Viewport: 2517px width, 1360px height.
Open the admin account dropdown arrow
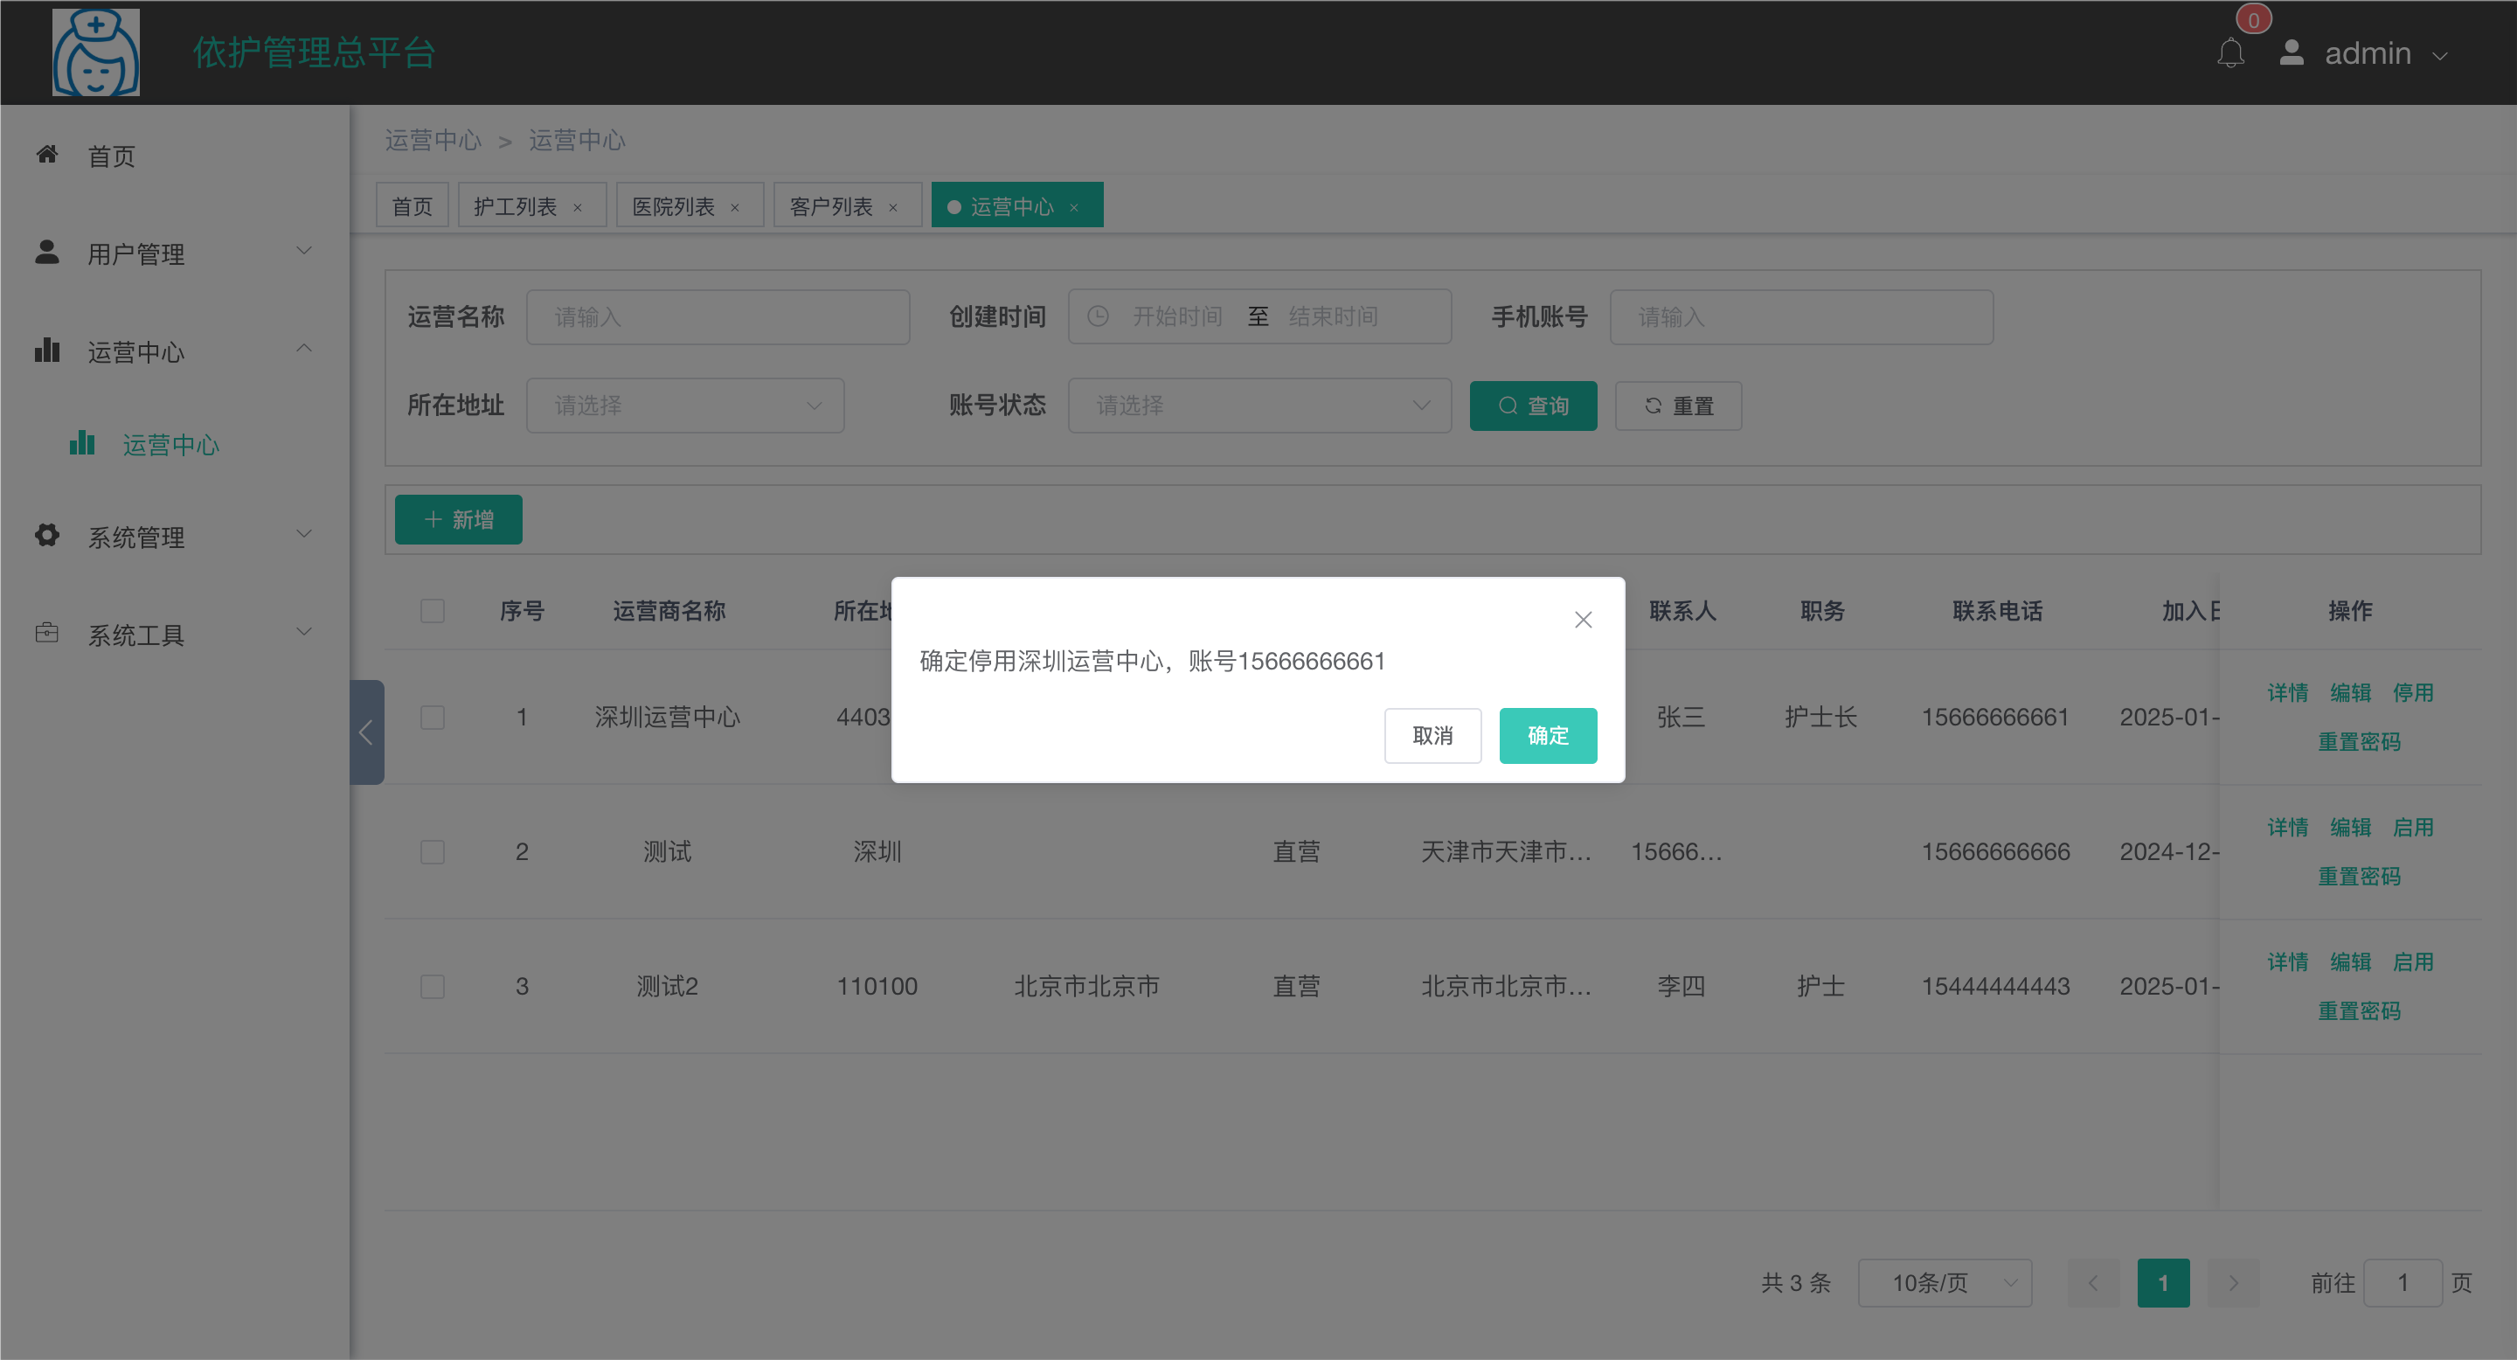[x=2439, y=57]
